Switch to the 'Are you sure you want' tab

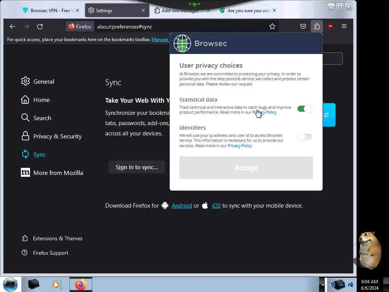click(248, 10)
